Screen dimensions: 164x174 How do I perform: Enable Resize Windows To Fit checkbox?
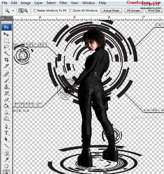tap(35, 11)
